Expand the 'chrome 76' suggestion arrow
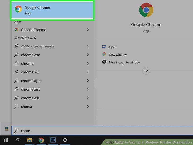 (88, 72)
